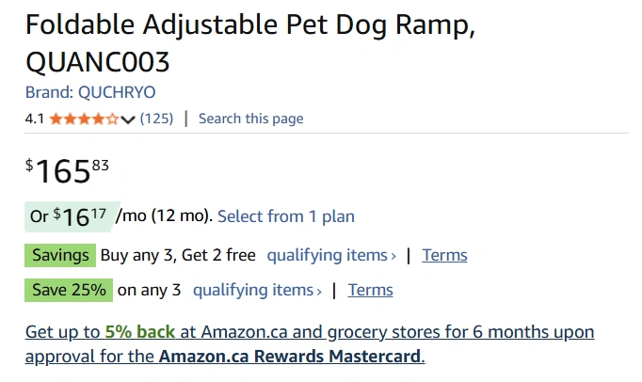
Task: Open the Amazon.ca Rewards Mastercard link
Action: pyautogui.click(x=291, y=357)
